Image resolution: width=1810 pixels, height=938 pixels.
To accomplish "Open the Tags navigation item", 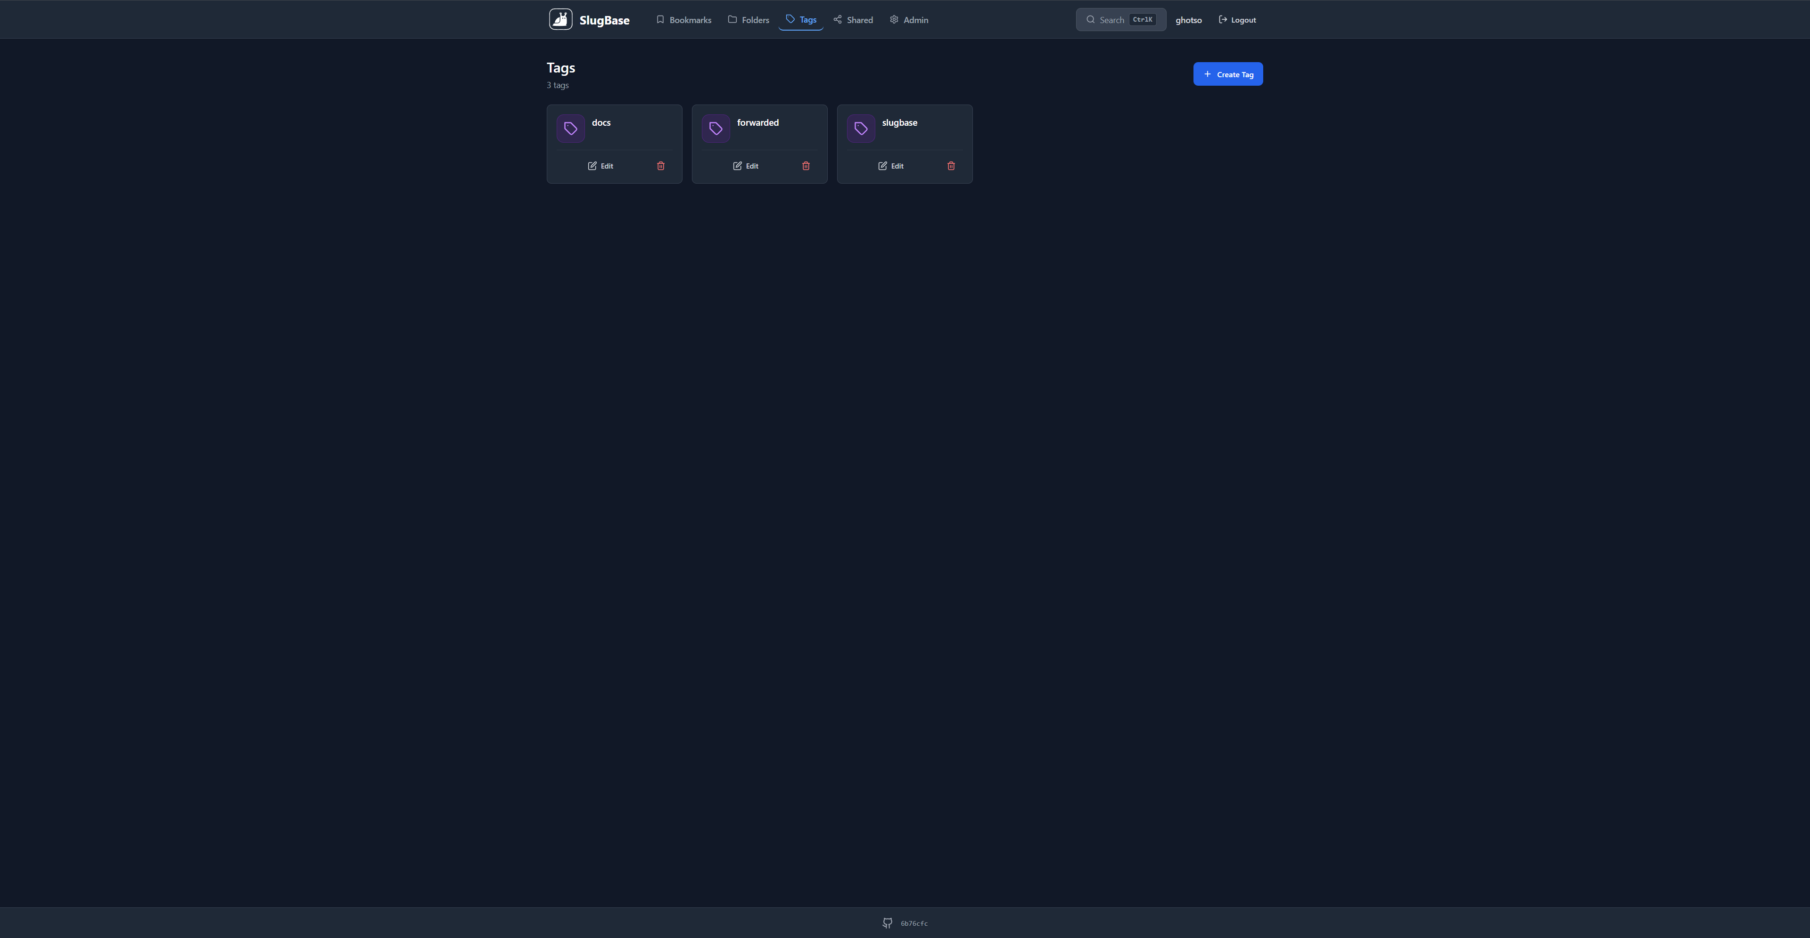I will point(801,20).
